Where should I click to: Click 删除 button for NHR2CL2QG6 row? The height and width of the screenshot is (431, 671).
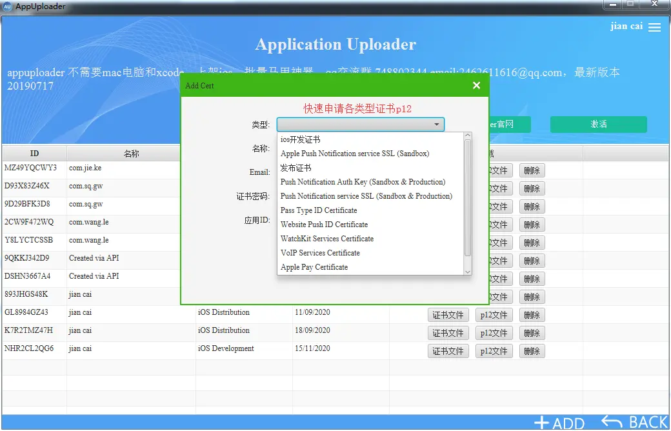click(x=532, y=351)
